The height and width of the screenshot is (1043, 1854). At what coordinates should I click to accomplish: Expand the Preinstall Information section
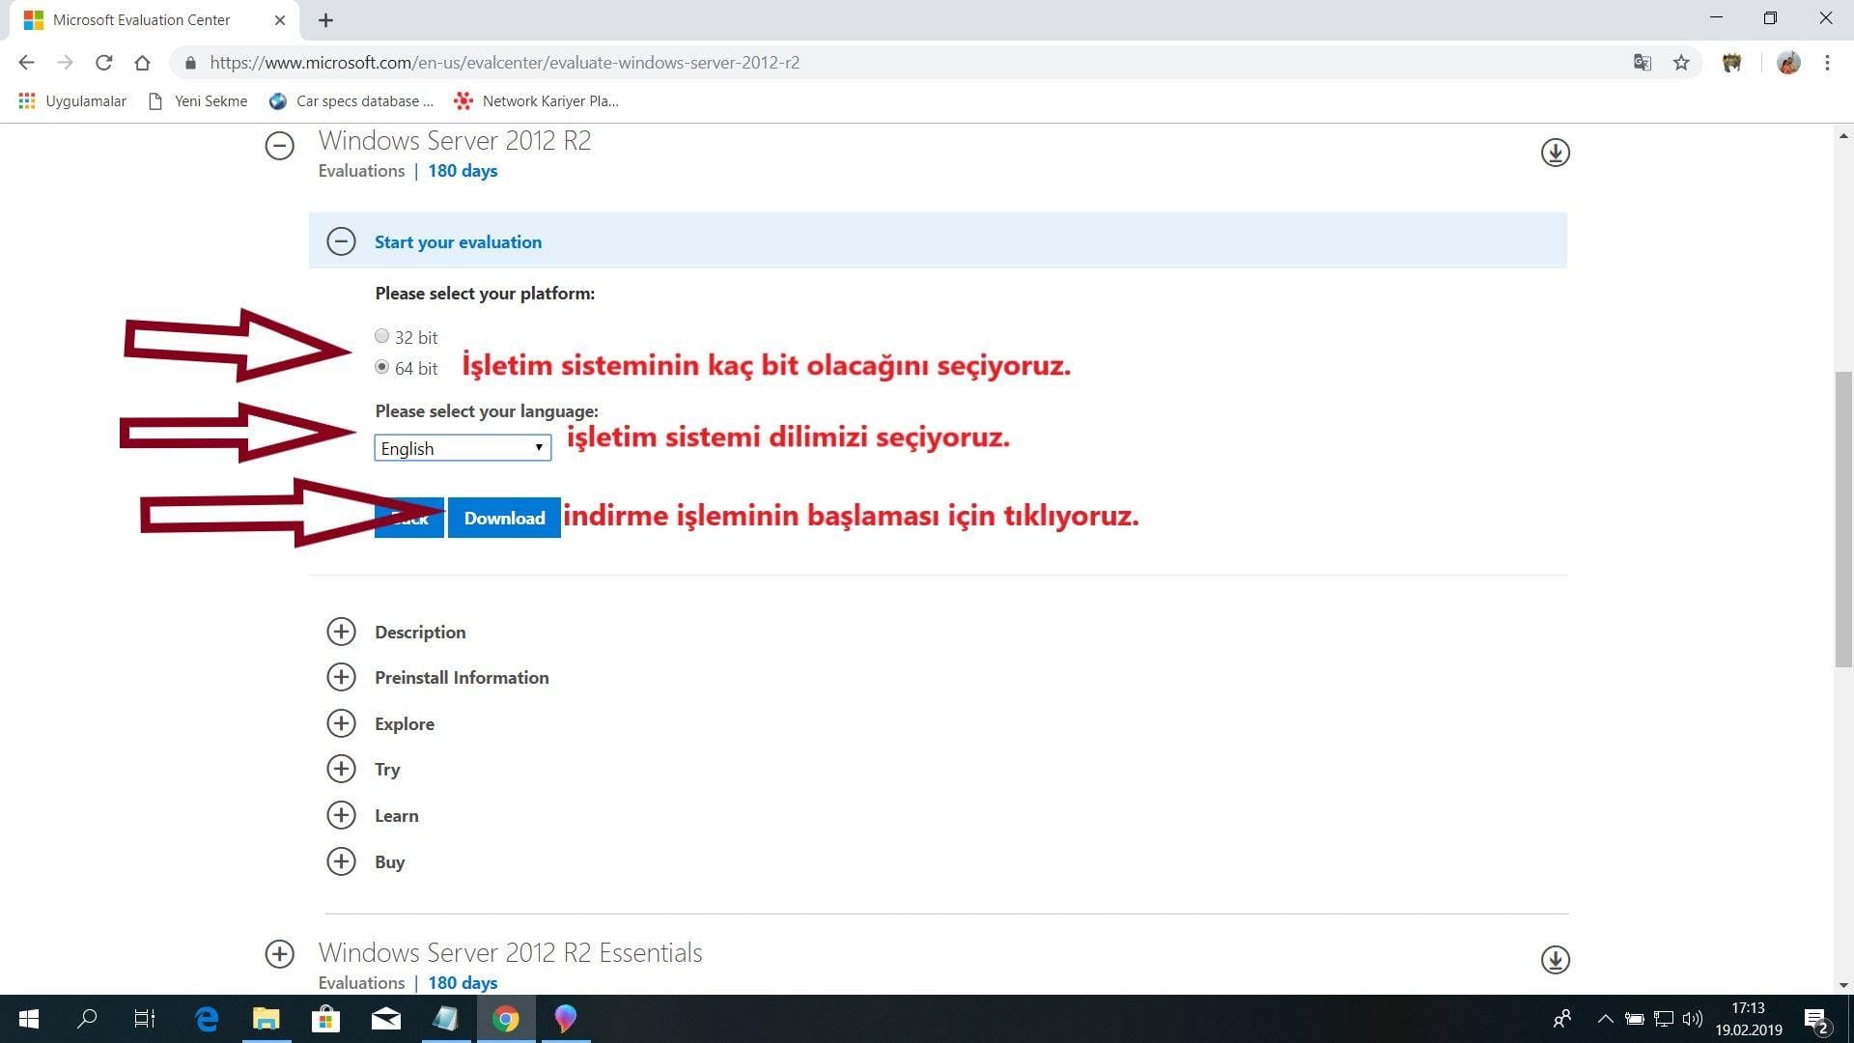pyautogui.click(x=341, y=677)
